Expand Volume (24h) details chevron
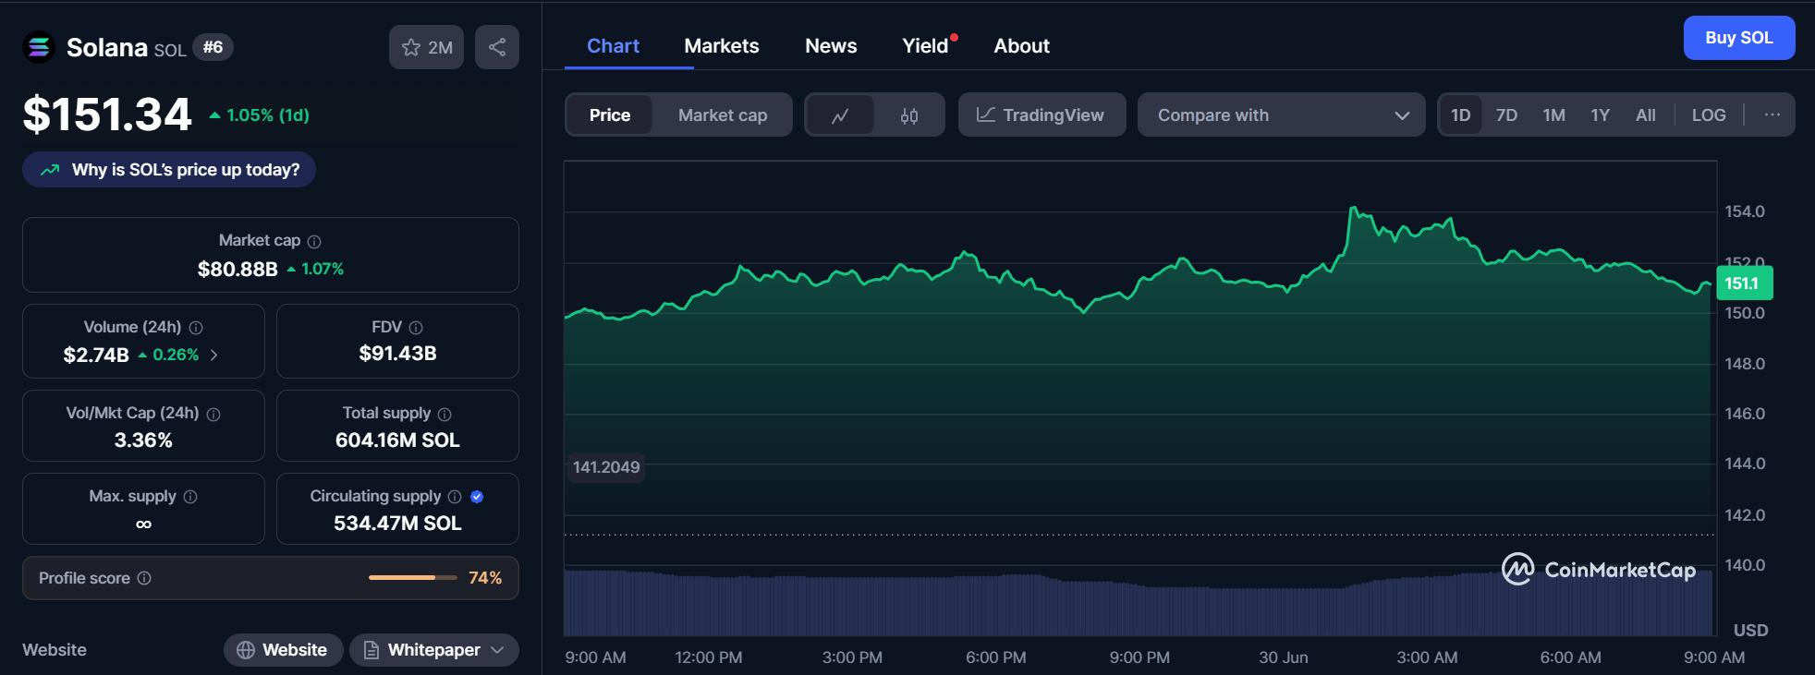 pos(214,355)
